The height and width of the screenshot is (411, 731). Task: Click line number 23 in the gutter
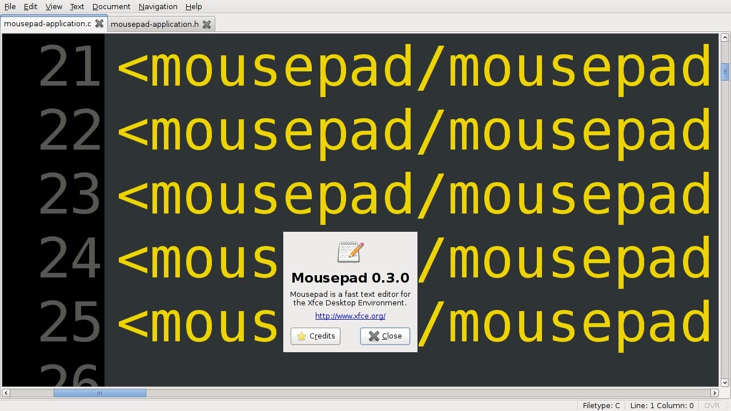[70, 193]
